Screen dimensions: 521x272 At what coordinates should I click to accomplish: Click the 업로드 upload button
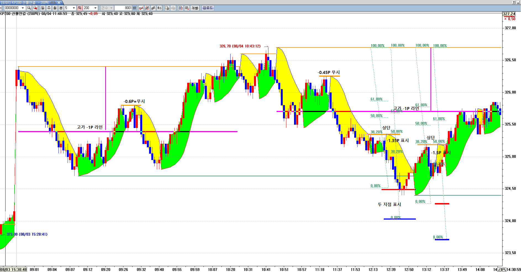pyautogui.click(x=208, y=8)
